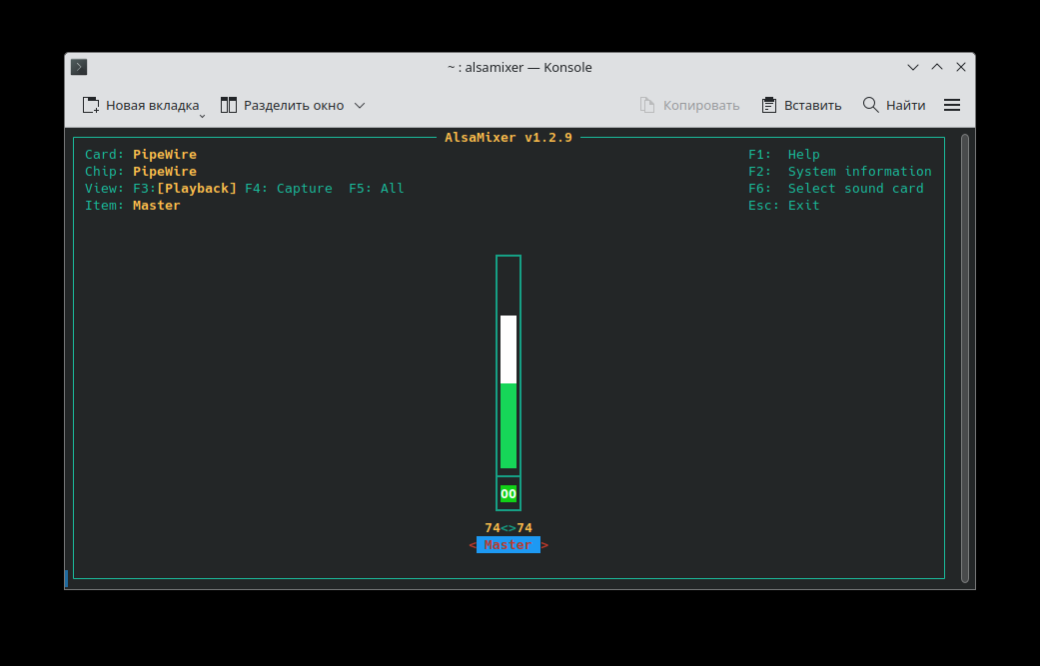1040x666 pixels.
Task: Click the F4: Capture view option
Action: (x=289, y=188)
